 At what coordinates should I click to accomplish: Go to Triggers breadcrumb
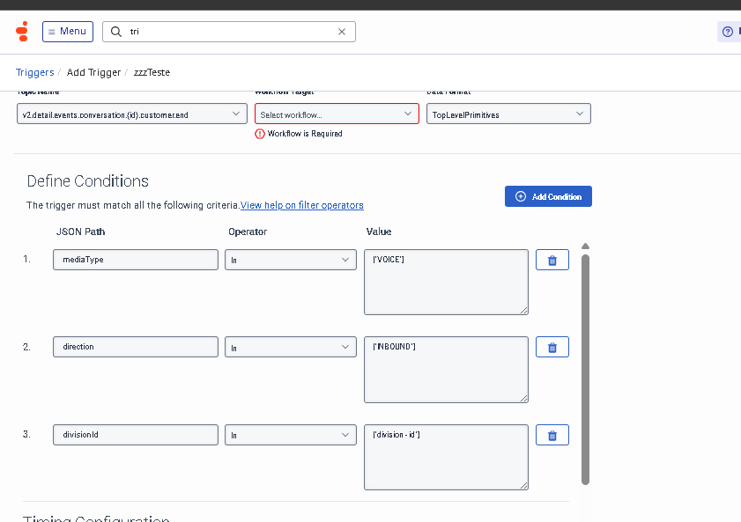[x=35, y=72]
